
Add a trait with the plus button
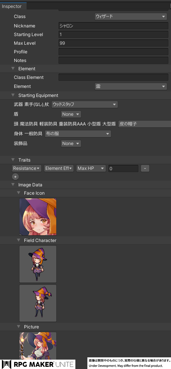tap(15, 177)
